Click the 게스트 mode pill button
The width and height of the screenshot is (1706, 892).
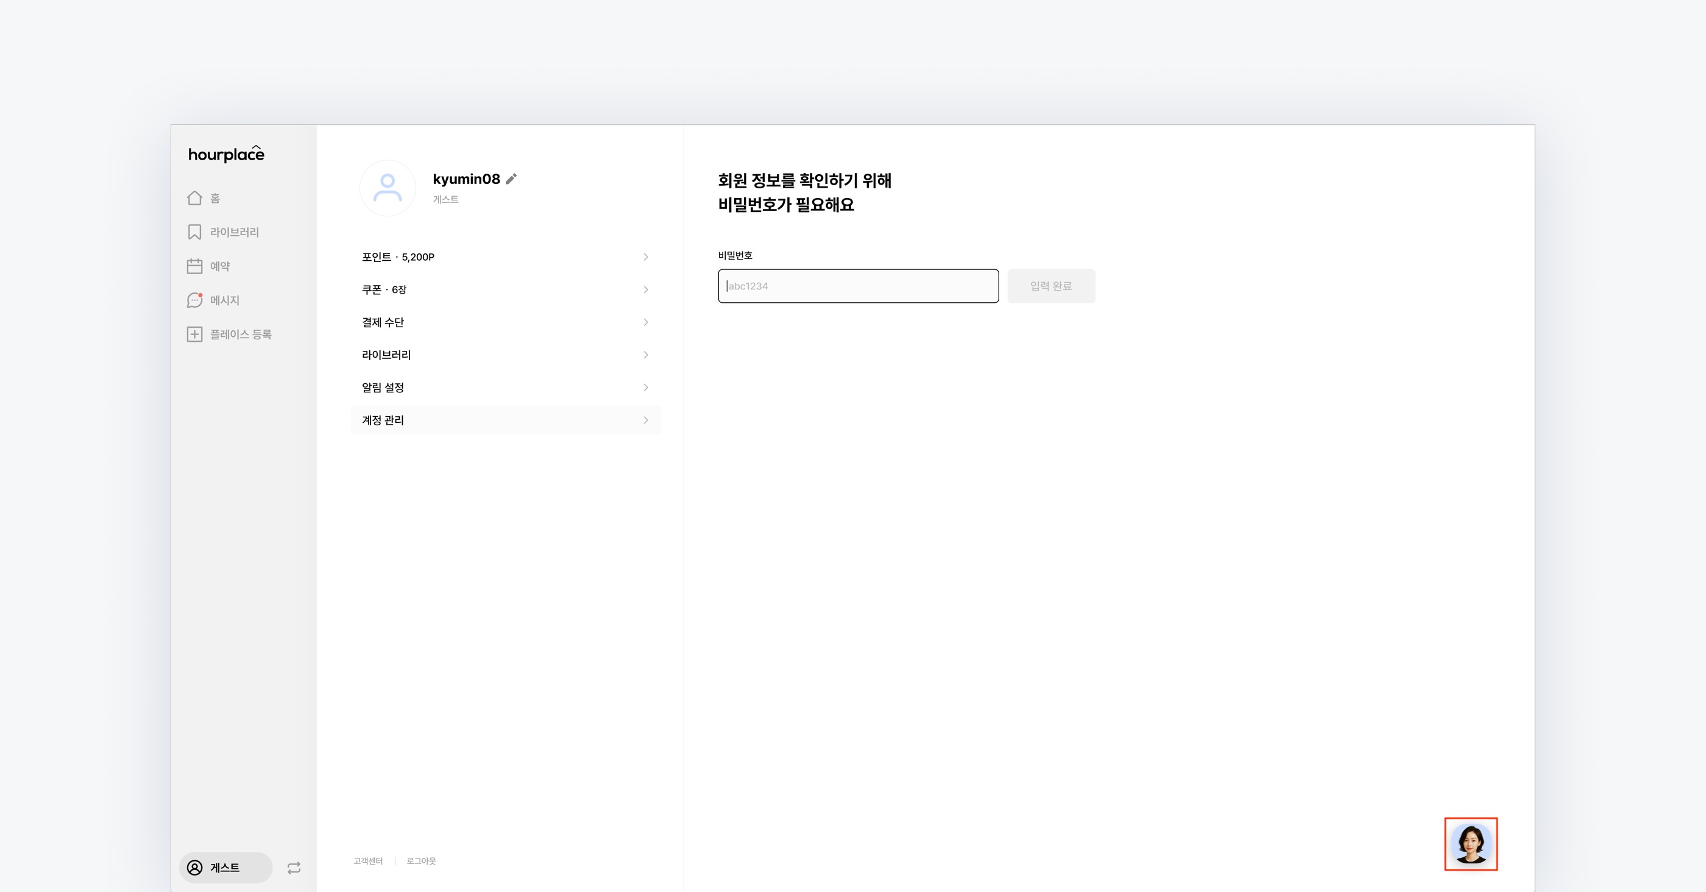225,868
